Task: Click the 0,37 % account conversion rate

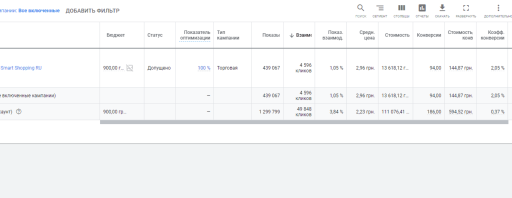Action: tap(497, 111)
